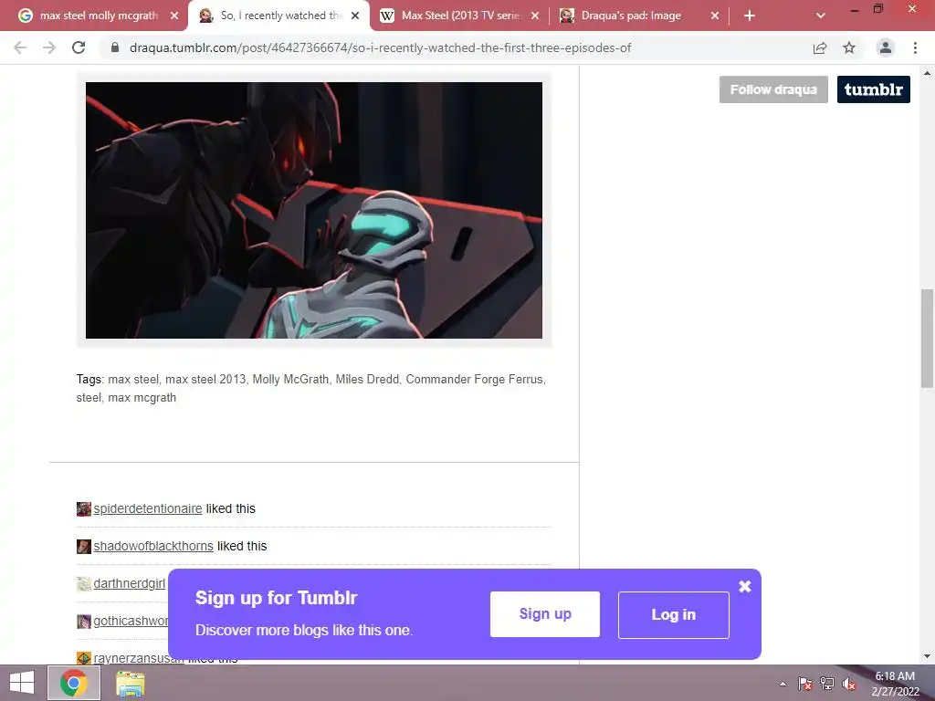Click Chrome icon in taskbar
The width and height of the screenshot is (935, 701).
pos(74,683)
